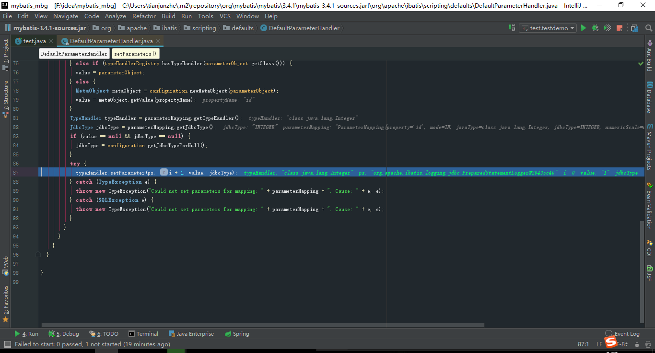Run the test.testdemo configuration
655x353 pixels.
pyautogui.click(x=584, y=28)
